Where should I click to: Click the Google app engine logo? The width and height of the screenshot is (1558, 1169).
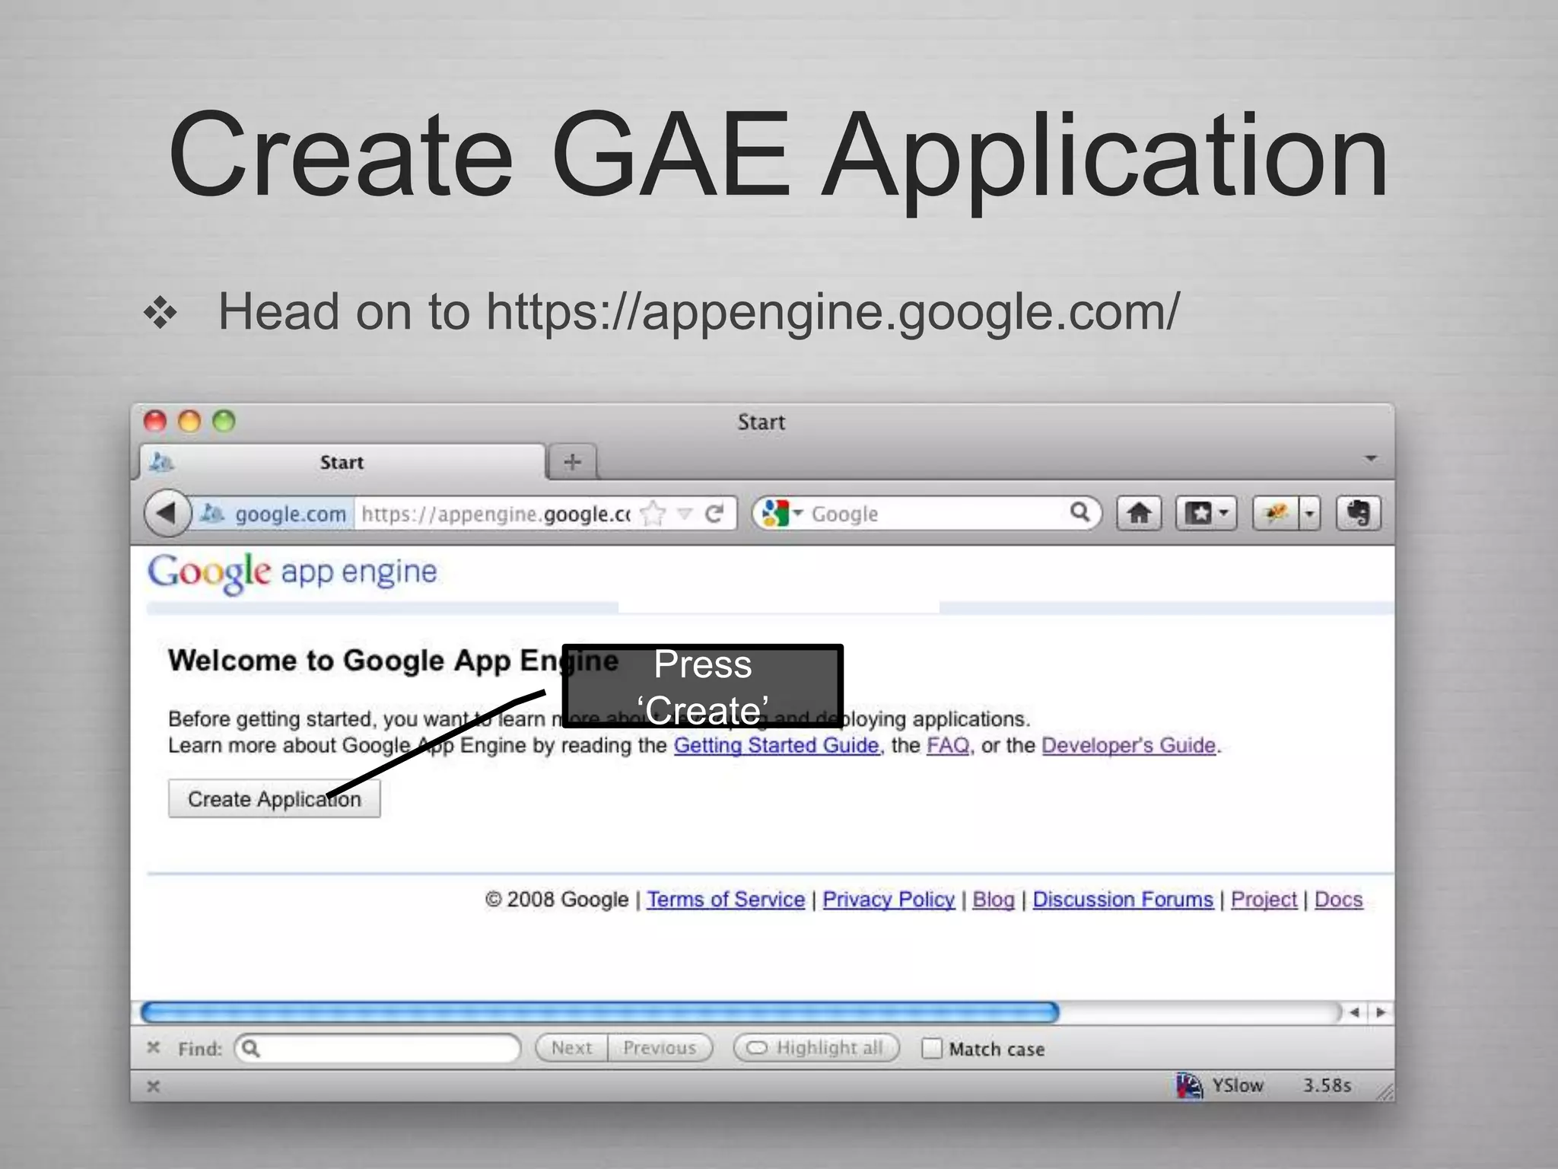(293, 572)
